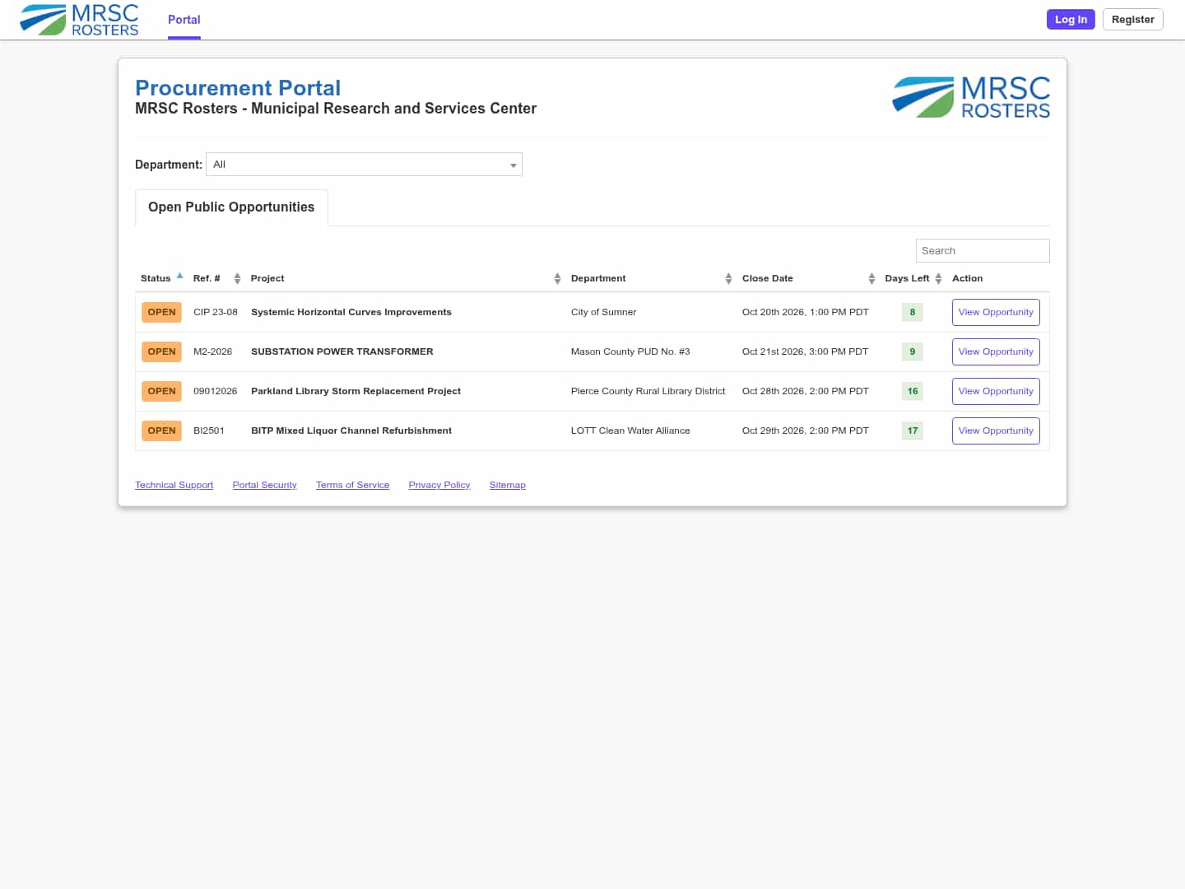Click the Register button
1185x889 pixels.
pos(1133,20)
